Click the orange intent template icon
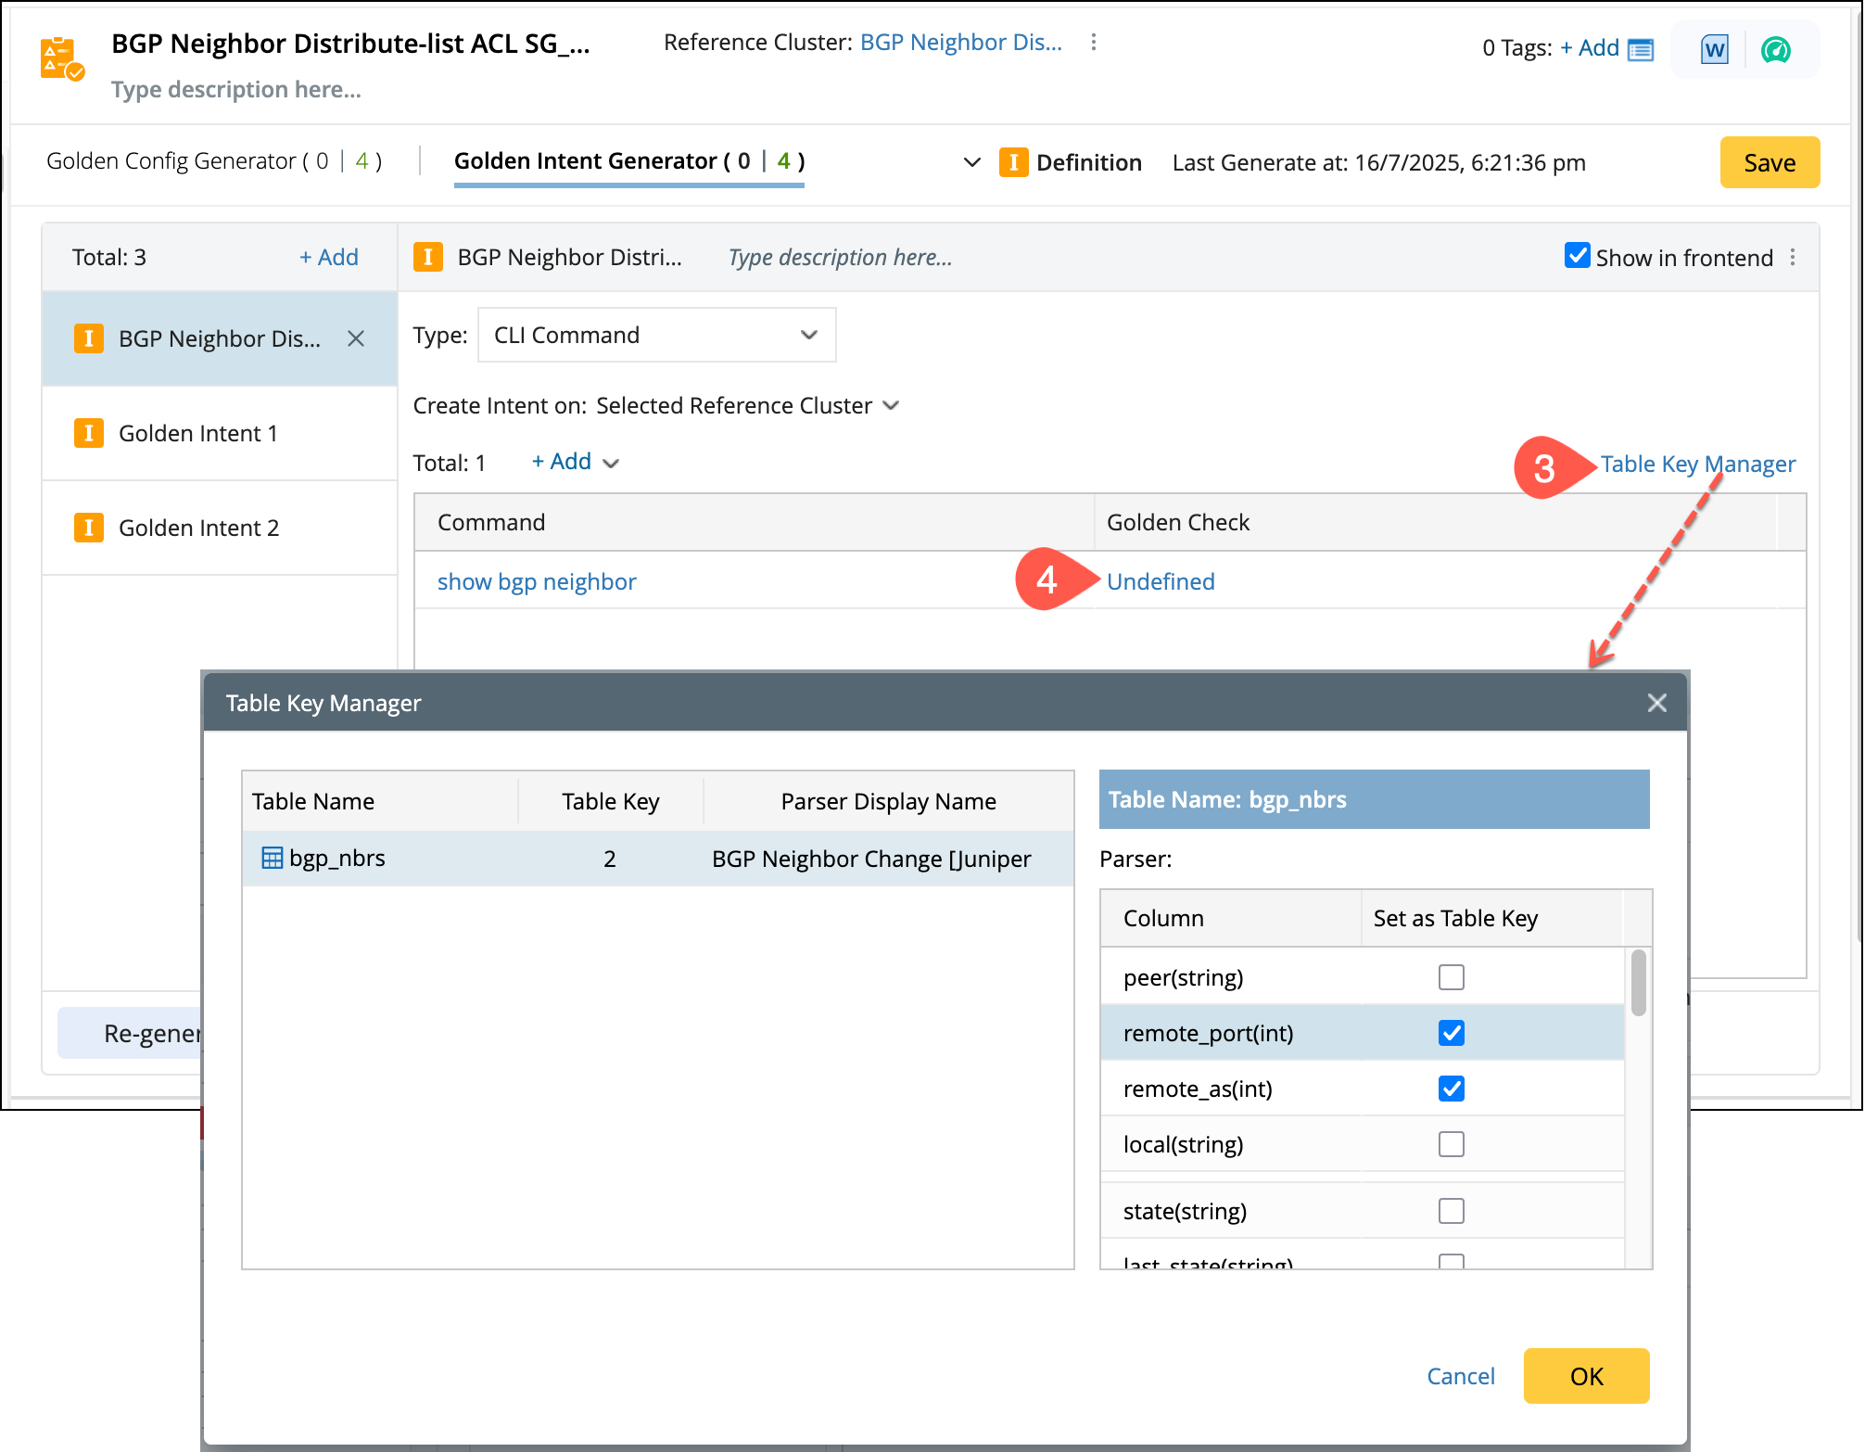Viewport: 1865px width, 1452px height. tap(62, 58)
